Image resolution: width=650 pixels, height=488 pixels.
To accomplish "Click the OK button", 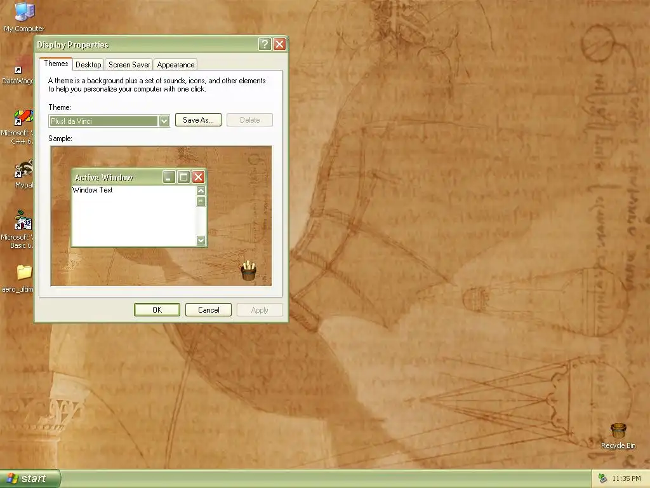I will click(x=157, y=310).
